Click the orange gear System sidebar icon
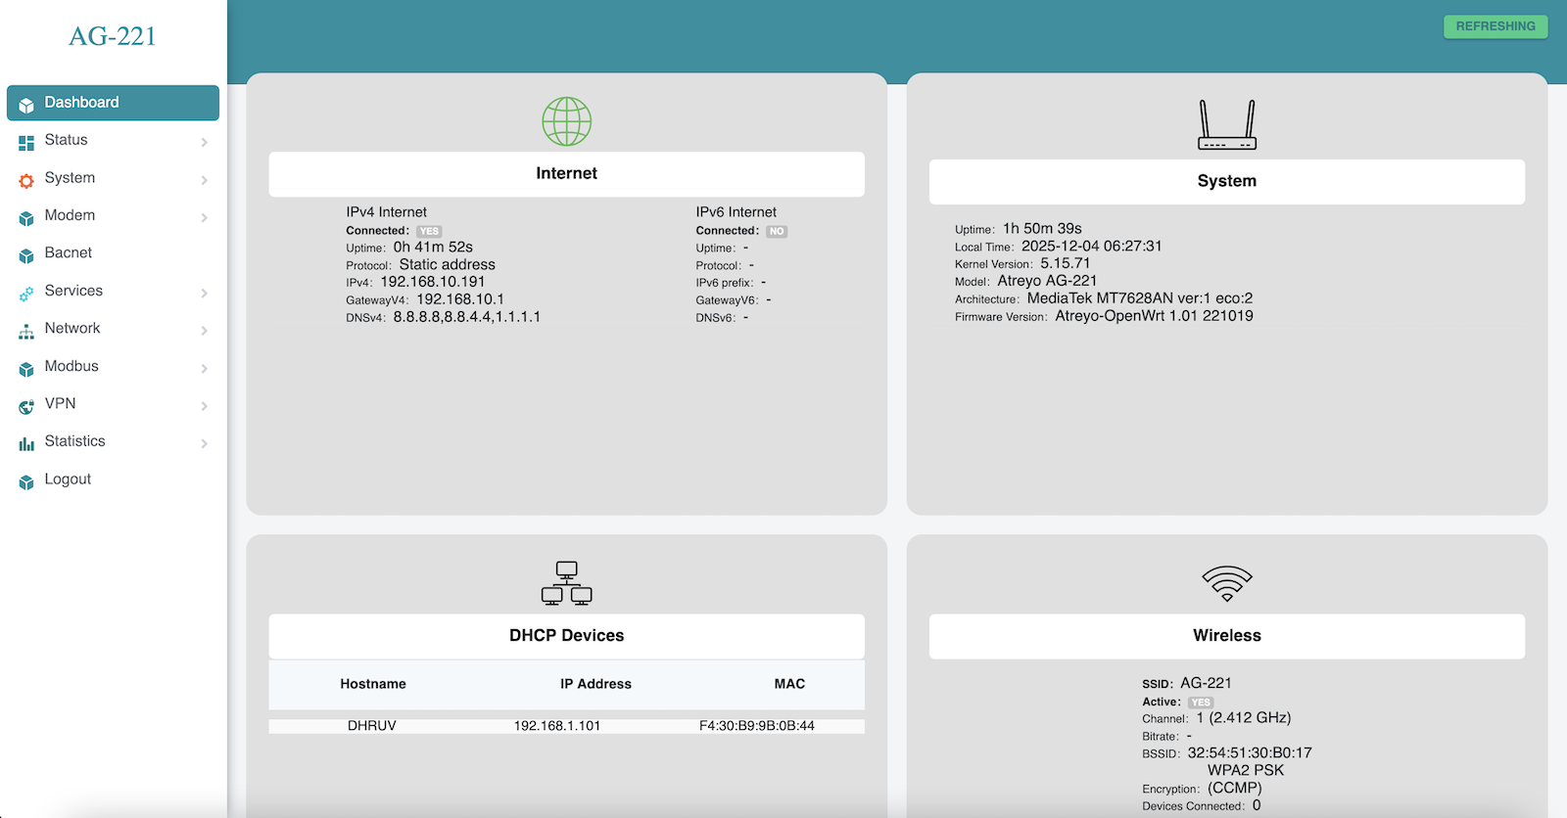Screen dimensions: 1567x818 (26, 180)
